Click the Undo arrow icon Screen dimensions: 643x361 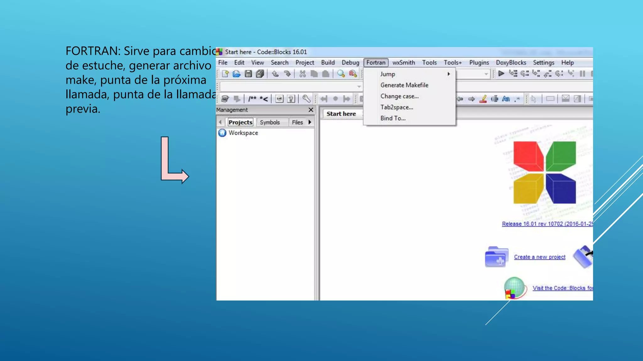(275, 74)
